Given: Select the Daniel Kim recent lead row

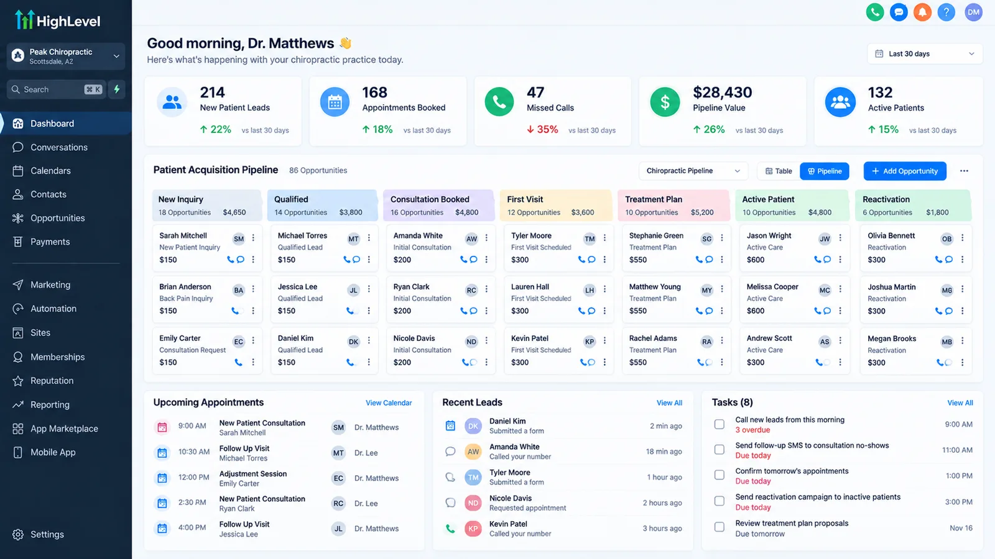Looking at the screenshot, I should pyautogui.click(x=563, y=426).
